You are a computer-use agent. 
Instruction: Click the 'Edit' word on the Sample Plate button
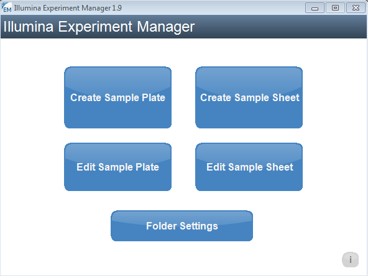click(x=86, y=167)
